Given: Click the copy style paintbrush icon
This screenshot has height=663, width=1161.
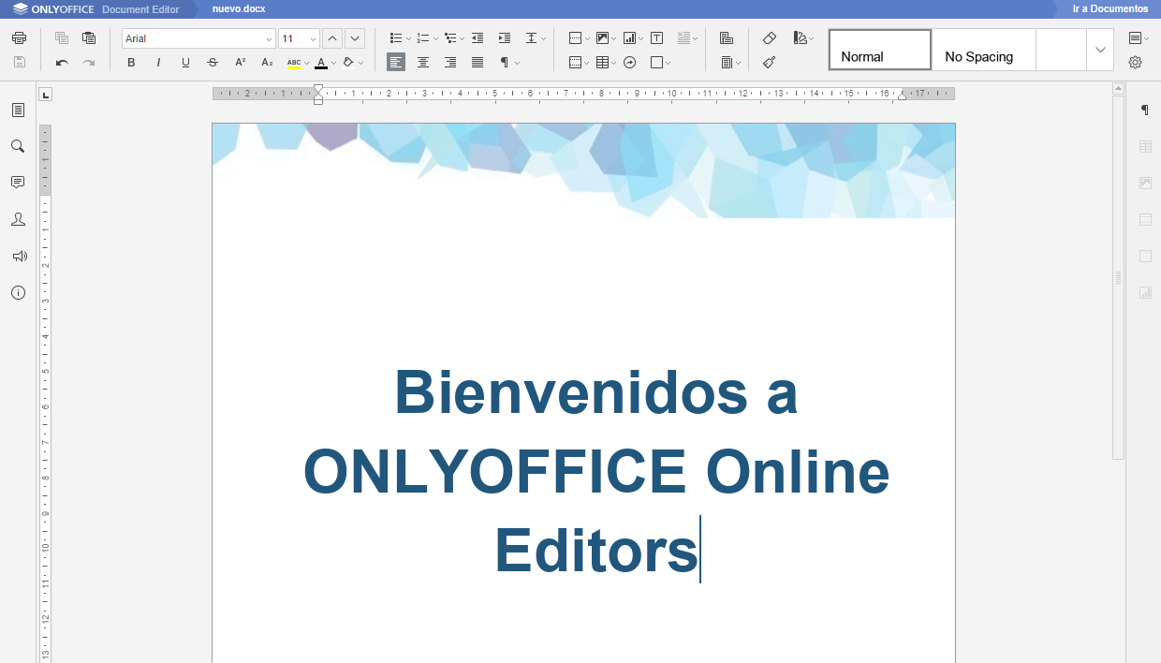Looking at the screenshot, I should click(770, 63).
